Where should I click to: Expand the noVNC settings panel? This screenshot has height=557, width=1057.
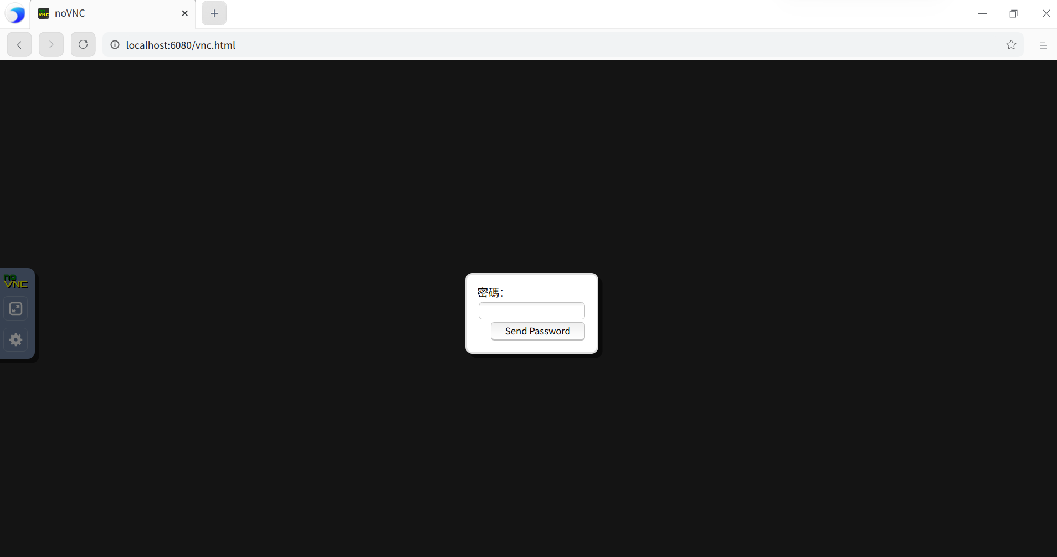pos(16,339)
